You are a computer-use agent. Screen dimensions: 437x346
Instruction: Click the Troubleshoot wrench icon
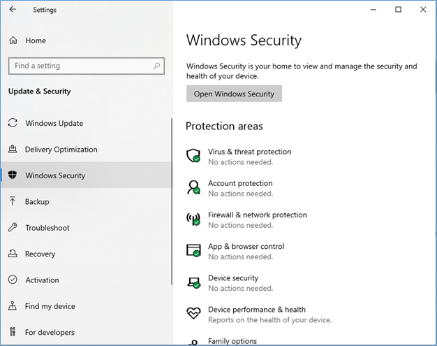coord(13,227)
